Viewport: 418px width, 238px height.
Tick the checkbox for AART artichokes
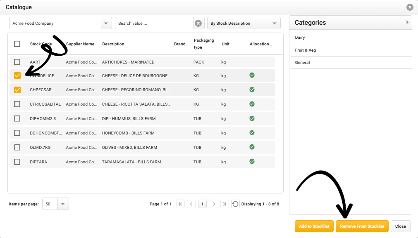(x=17, y=62)
